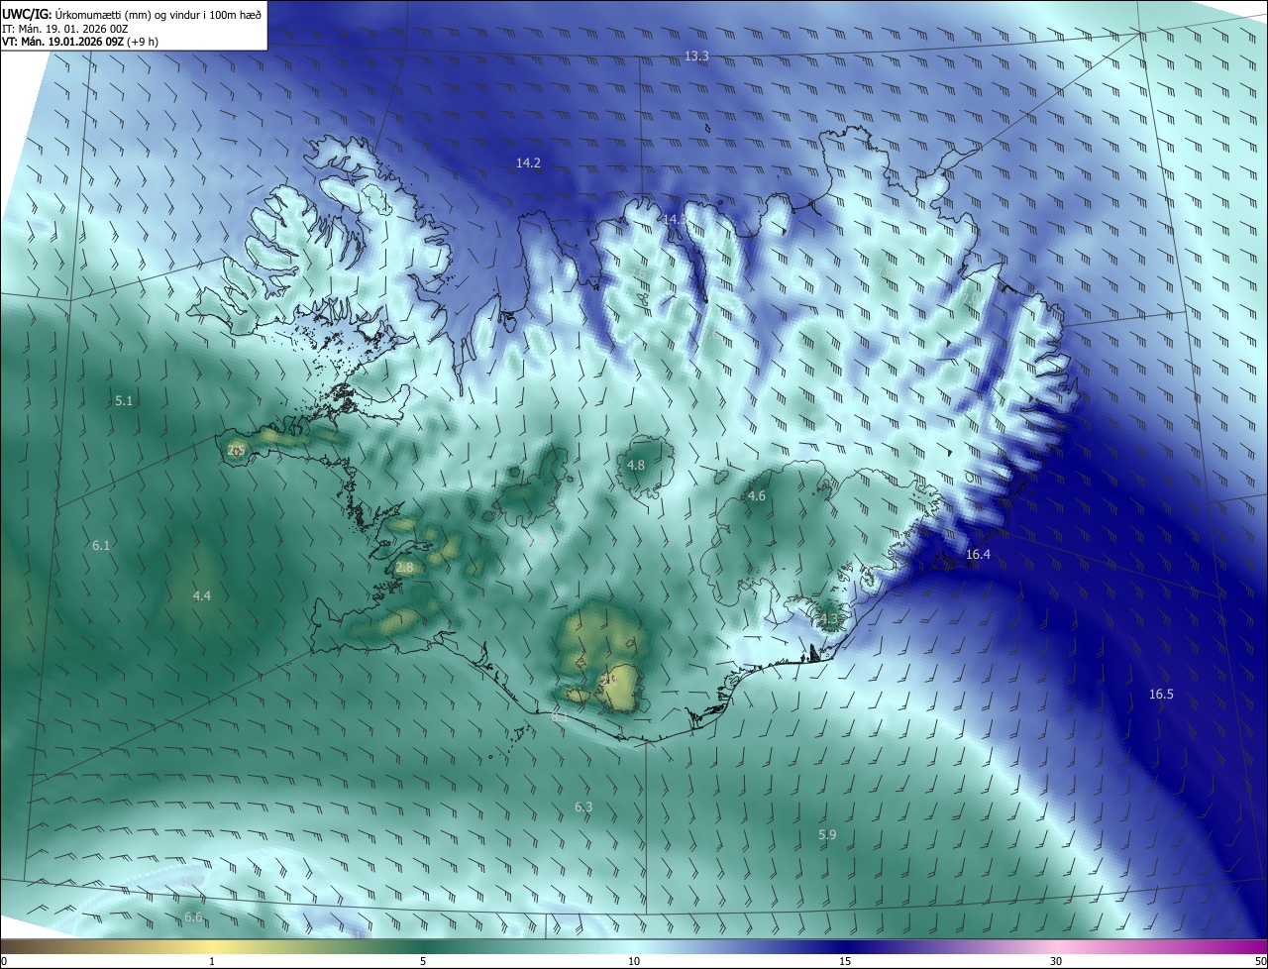Click the 10.7 value above the 6.6 label
Viewport: 1268px width, 969px height.
(x=191, y=881)
